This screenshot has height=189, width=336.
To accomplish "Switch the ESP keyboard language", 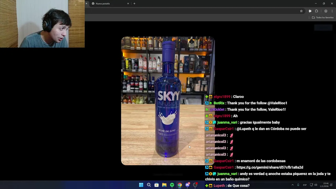I will 305,185.
